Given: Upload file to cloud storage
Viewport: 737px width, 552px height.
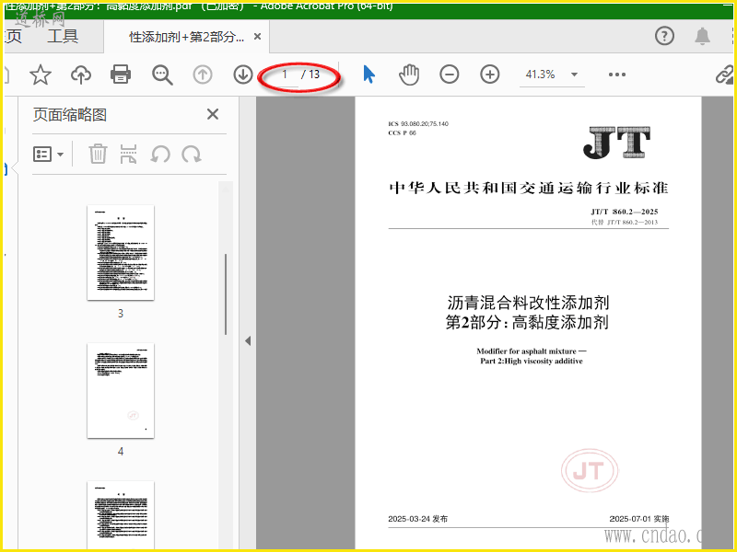Looking at the screenshot, I should (81, 75).
